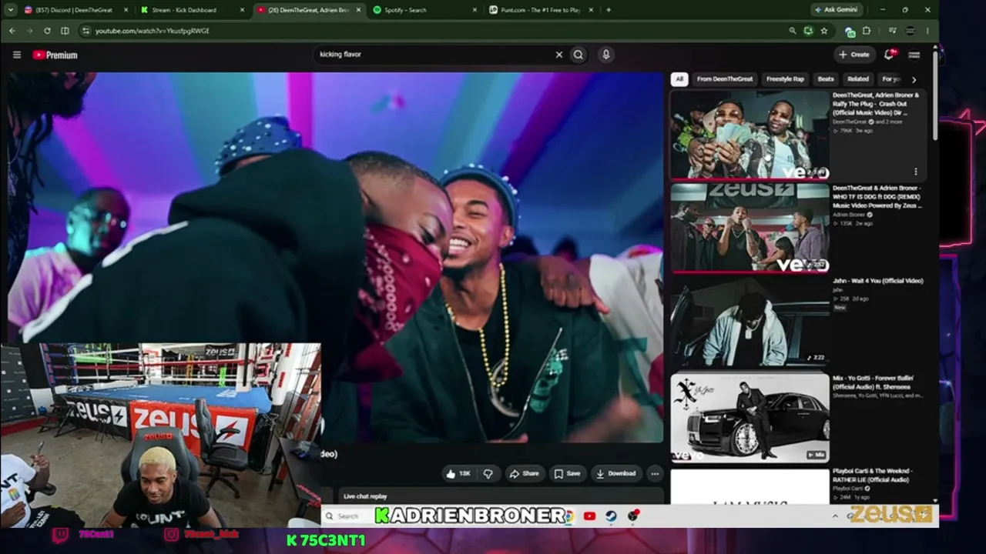Open the Crash Out video title link
986x554 pixels.
(x=876, y=104)
